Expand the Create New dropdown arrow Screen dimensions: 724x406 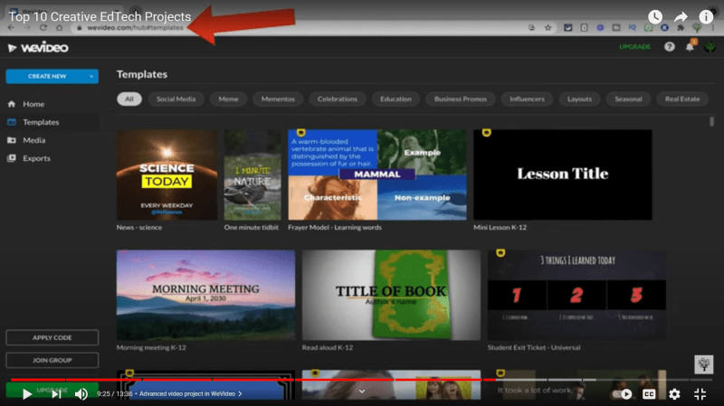tap(91, 77)
